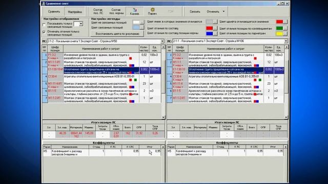The height and width of the screenshot is (184, 328).
Task: Click the Отменить button
Action: tap(213, 12)
